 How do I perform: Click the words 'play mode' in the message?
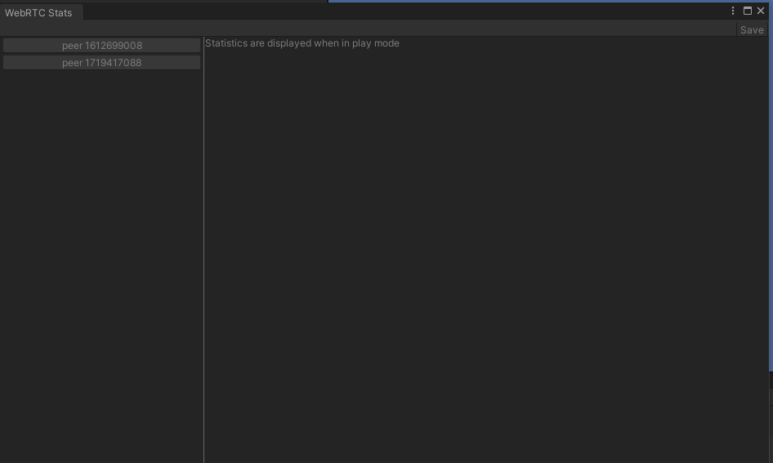click(x=375, y=43)
